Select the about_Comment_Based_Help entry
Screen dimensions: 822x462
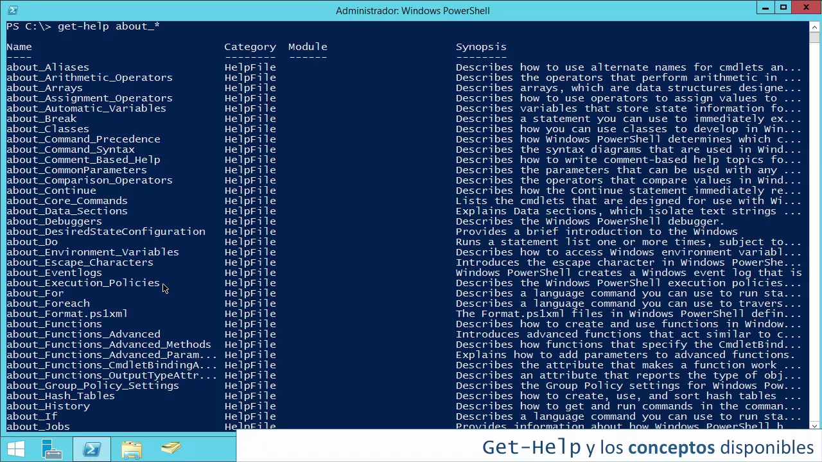tap(83, 160)
